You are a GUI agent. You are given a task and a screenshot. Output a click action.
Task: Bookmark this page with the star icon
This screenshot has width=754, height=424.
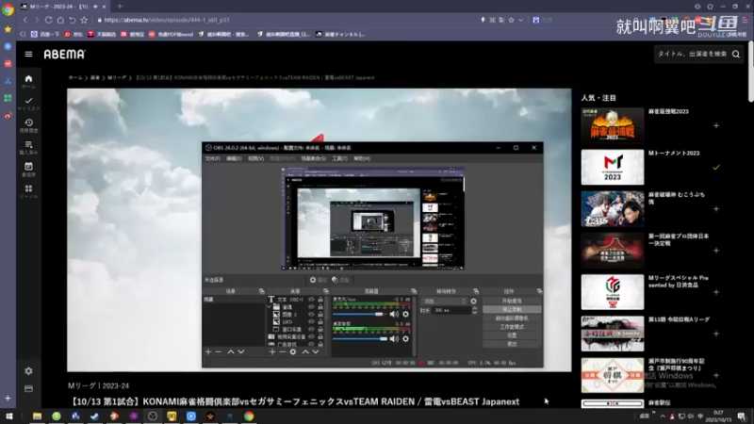pyautogui.click(x=84, y=20)
